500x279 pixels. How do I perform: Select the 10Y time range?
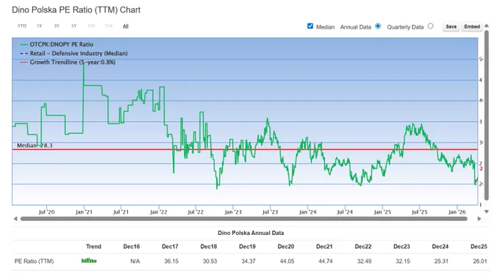(91, 26)
